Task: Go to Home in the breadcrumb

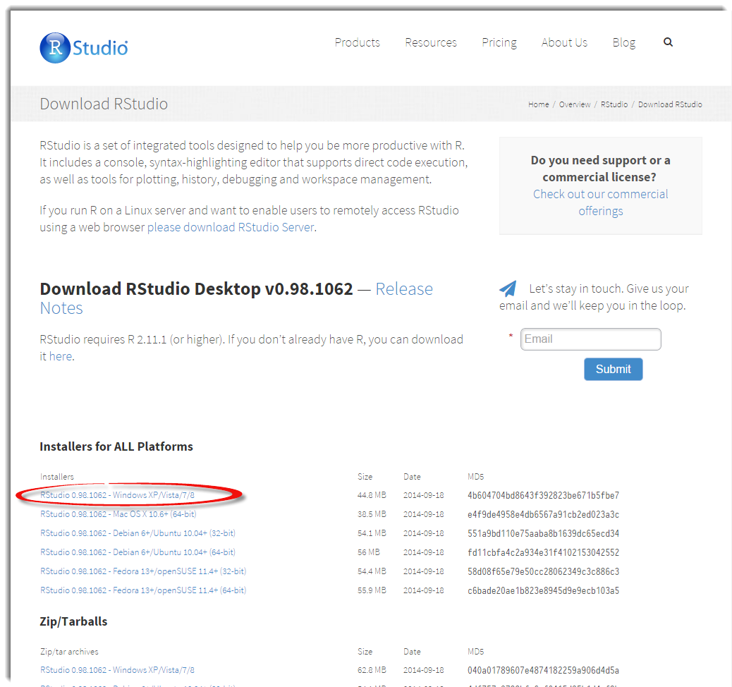Action: [x=538, y=104]
